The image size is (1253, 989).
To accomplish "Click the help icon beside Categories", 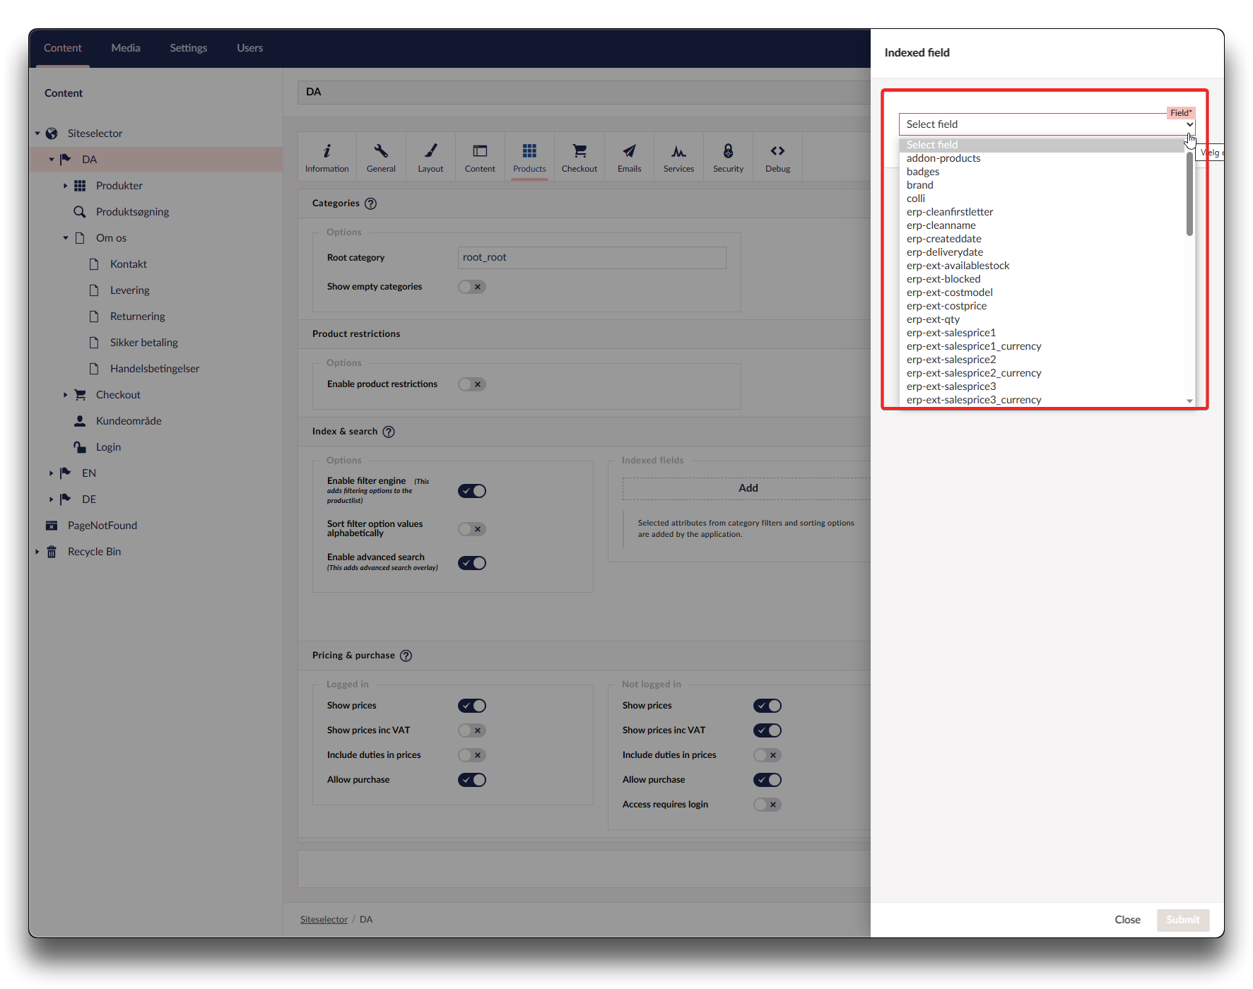I will [371, 203].
